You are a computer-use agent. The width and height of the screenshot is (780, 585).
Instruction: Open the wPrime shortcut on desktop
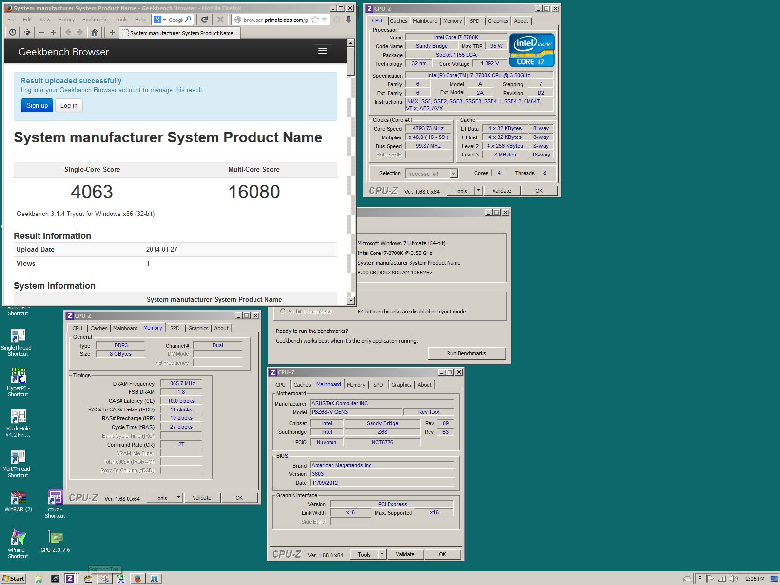[18, 544]
